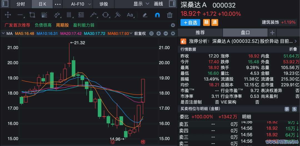Switch to the 盘口 tab
This screenshot has width=300, height=146.
(245, 33)
